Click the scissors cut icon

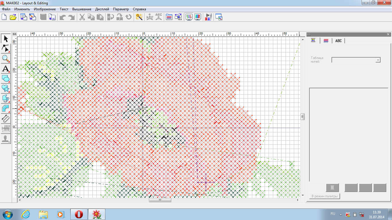pos(82,17)
